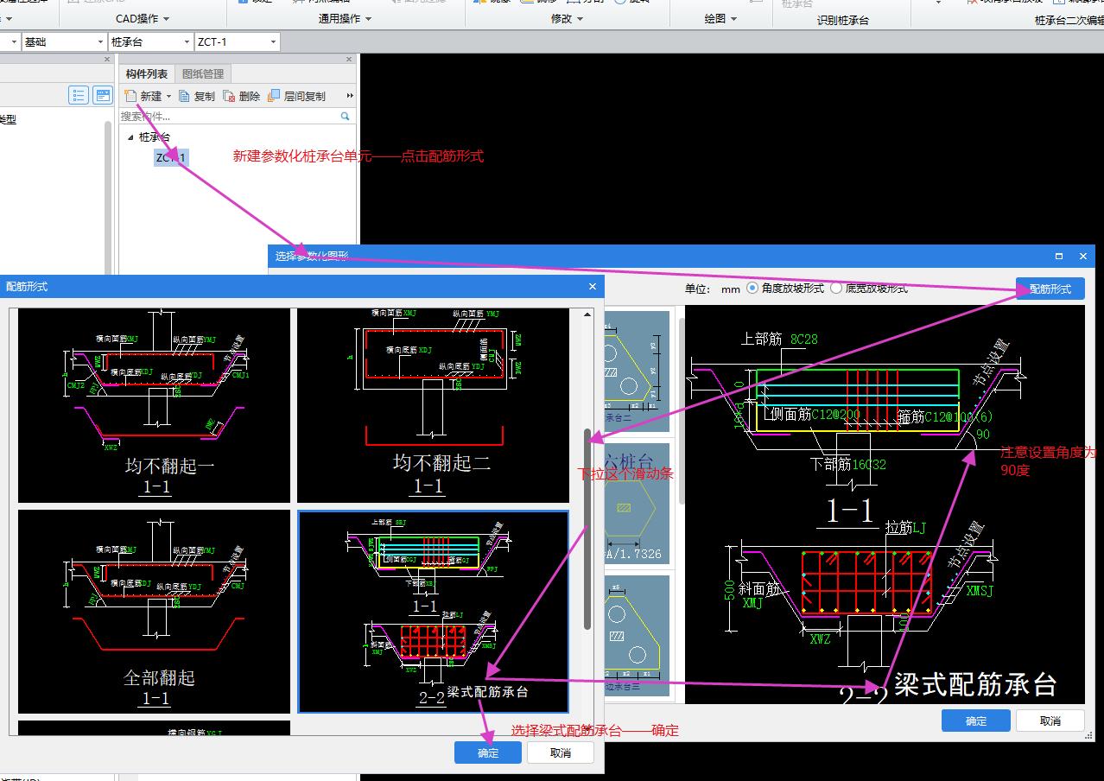Click the 配筋形式 dialog vertical scrollbar thumb
The width and height of the screenshot is (1104, 781).
pos(587,527)
